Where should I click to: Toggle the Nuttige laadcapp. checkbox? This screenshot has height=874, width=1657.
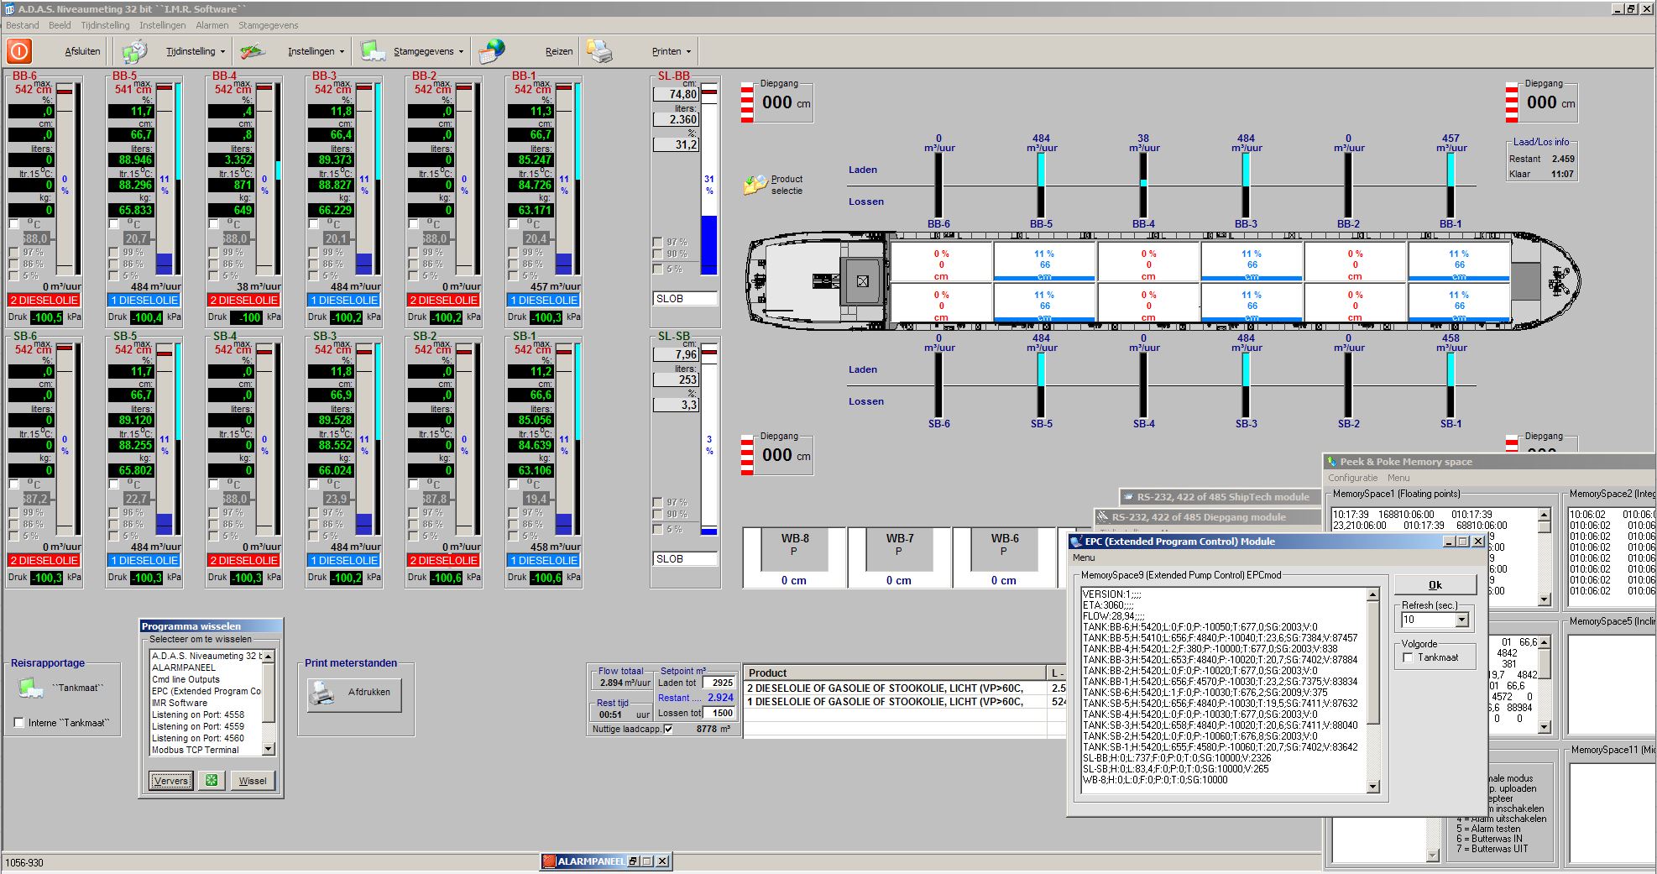tap(668, 729)
